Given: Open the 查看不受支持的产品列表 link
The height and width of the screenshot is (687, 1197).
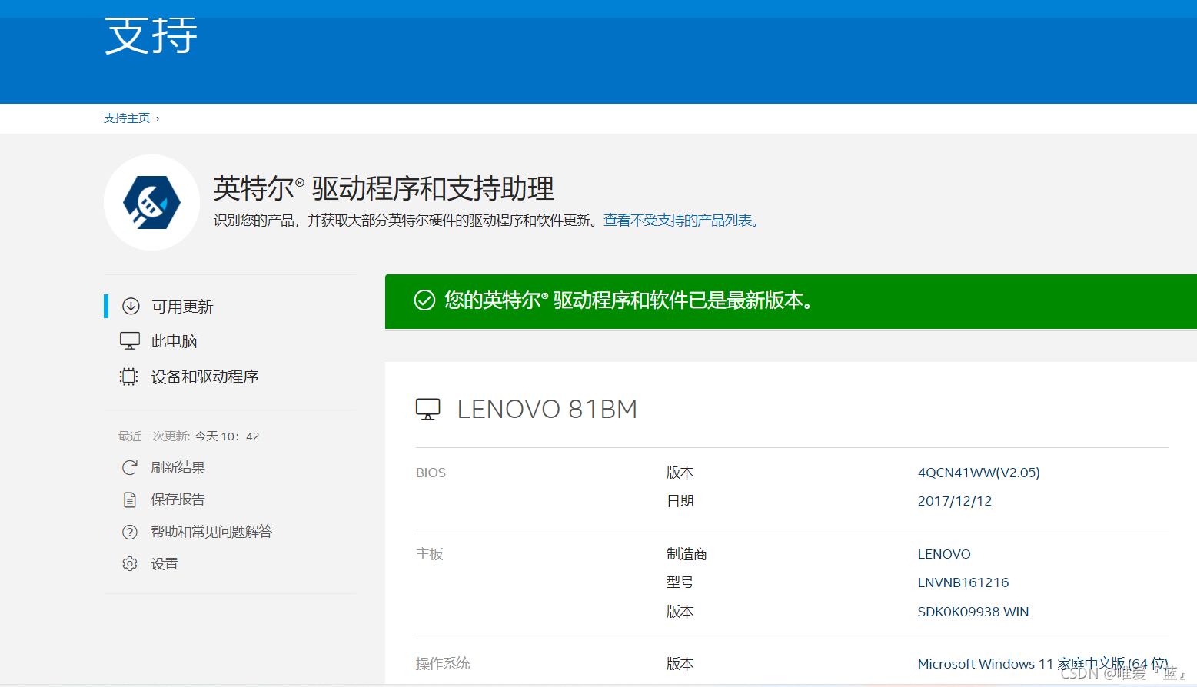Looking at the screenshot, I should 681,221.
